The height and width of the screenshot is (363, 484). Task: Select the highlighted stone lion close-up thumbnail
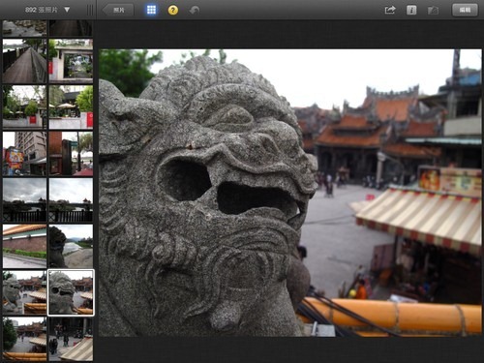(71, 292)
